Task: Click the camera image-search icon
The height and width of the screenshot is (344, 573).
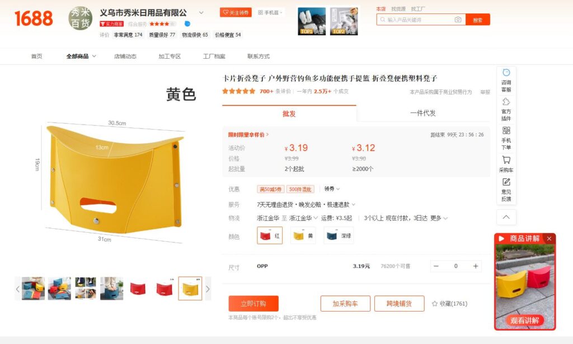Action: (458, 20)
